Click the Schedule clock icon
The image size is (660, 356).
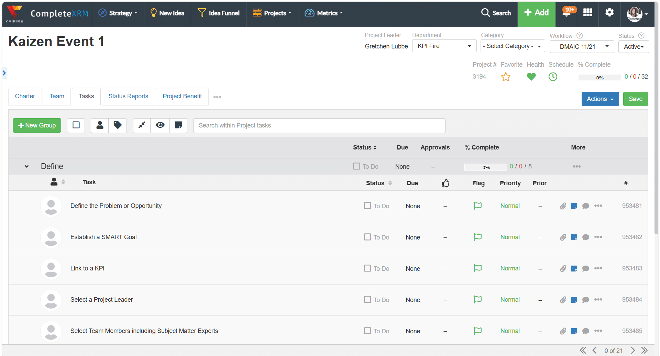(553, 77)
